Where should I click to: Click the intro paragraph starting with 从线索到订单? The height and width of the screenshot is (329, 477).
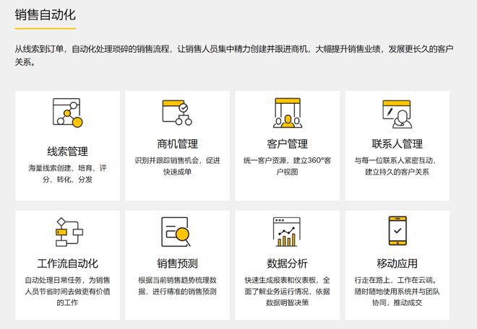click(231, 56)
